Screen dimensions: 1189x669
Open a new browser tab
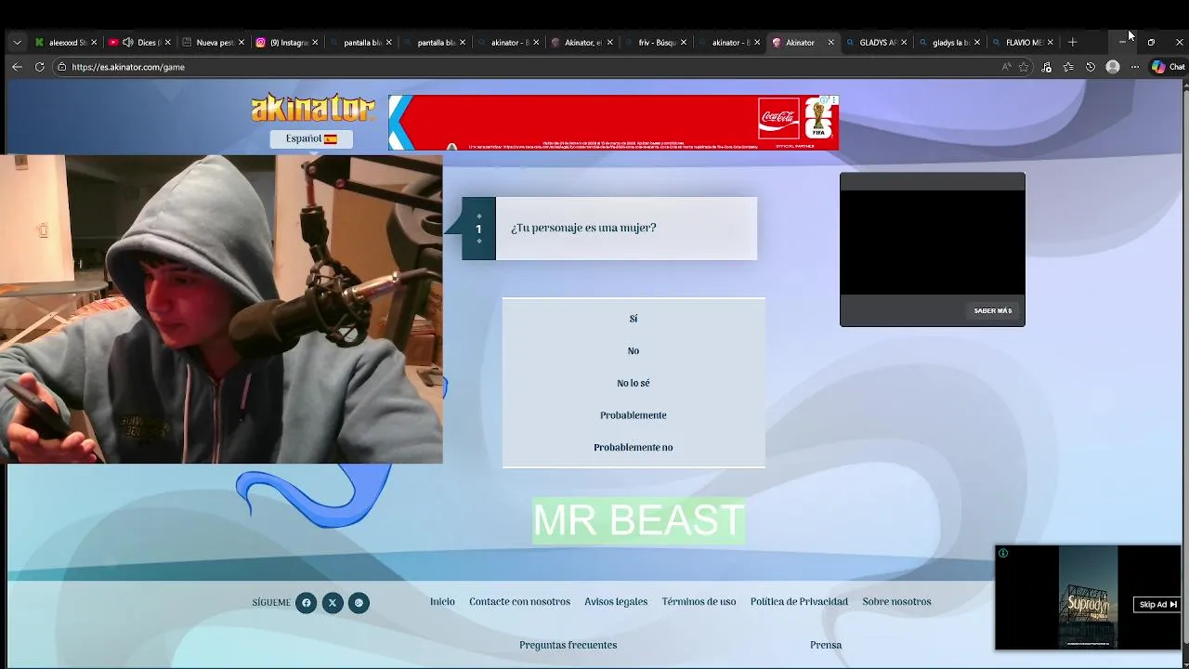[1072, 43]
